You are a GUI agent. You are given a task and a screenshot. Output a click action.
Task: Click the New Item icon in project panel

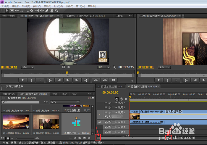[x=85, y=138]
